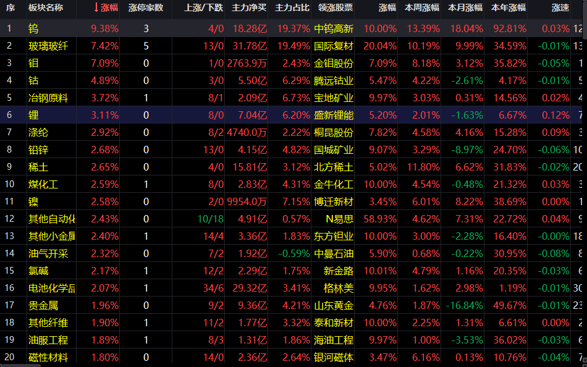The image size is (587, 367).
Task: Click leading stock 中曼石油
Action: (334, 253)
